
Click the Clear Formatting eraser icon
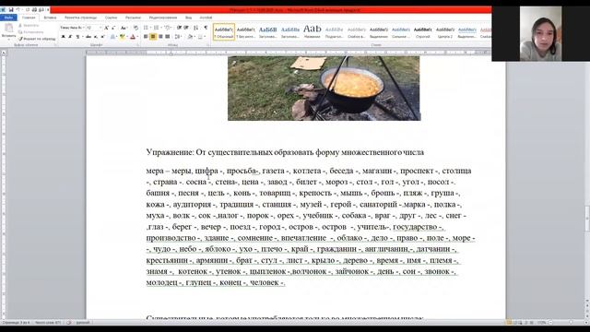point(136,28)
